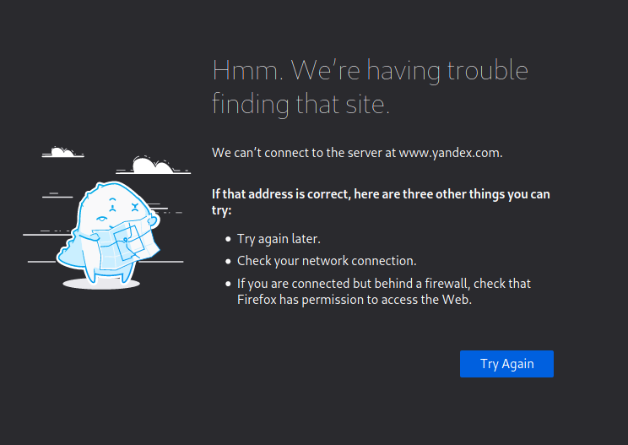Click the larger right cloud illustration

point(153,165)
